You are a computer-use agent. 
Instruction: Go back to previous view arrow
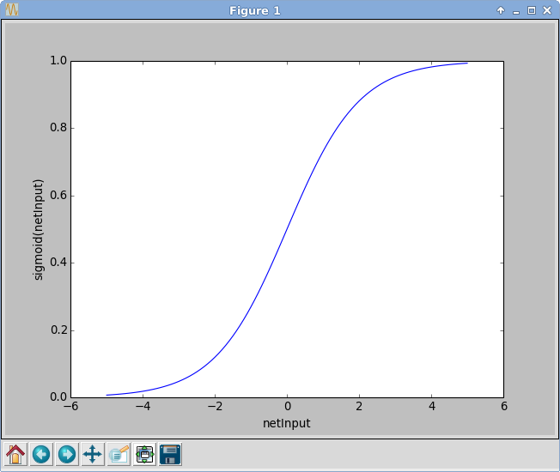coord(41,454)
